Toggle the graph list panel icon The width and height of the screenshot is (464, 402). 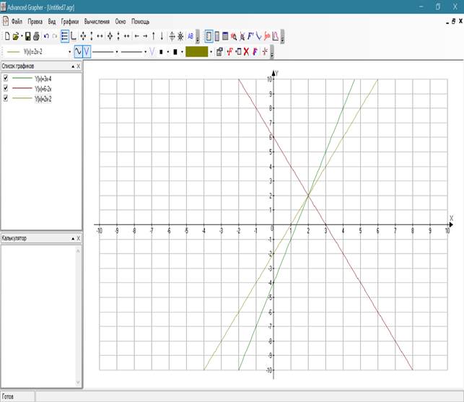tap(65, 36)
